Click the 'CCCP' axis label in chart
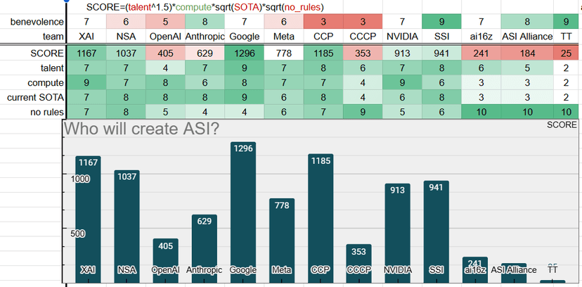Viewport: 582px width, 287px height. pos(359,270)
